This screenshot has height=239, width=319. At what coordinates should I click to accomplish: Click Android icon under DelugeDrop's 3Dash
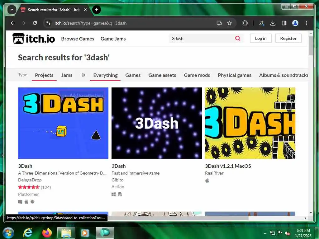(x=32, y=202)
